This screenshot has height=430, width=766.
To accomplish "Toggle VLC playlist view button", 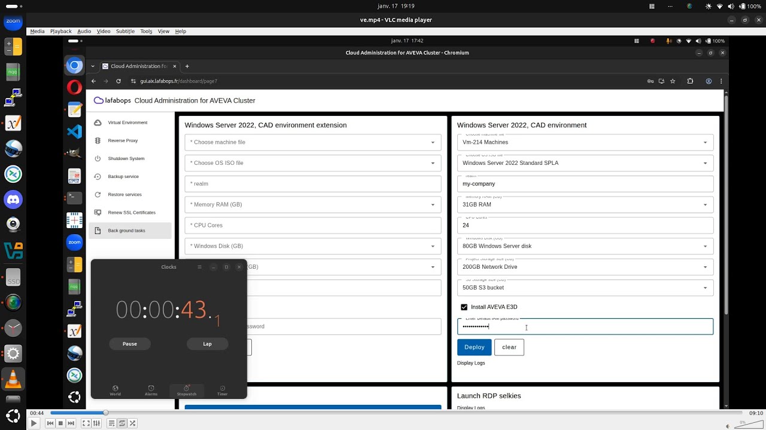I will [112, 423].
